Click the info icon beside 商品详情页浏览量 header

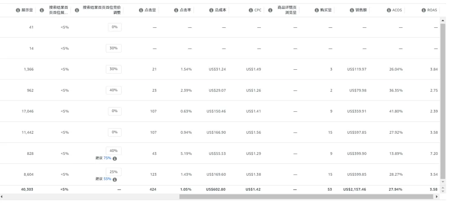[x=270, y=10]
